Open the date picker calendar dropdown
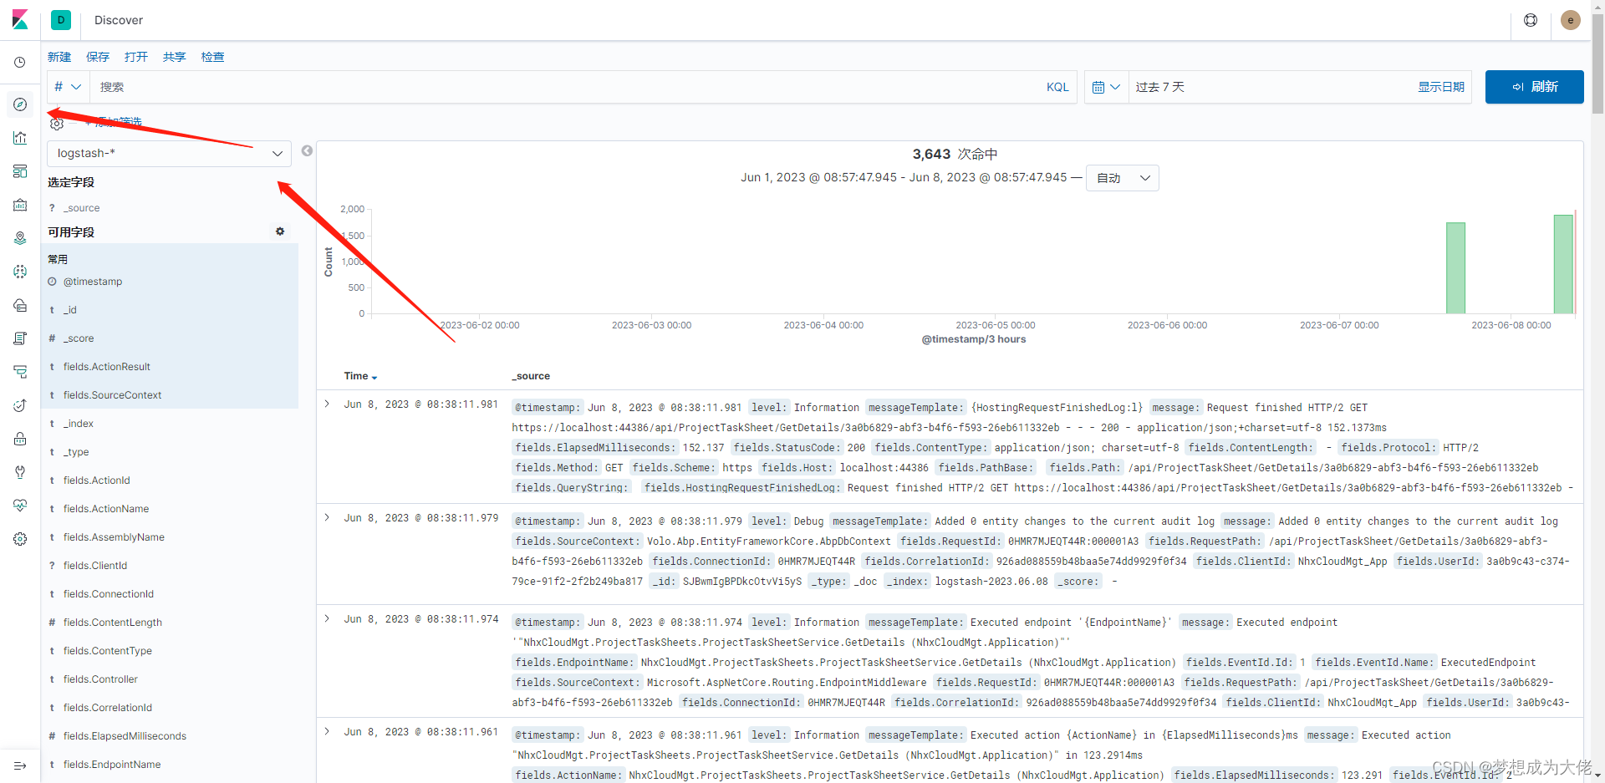This screenshot has height=783, width=1605. click(1105, 87)
